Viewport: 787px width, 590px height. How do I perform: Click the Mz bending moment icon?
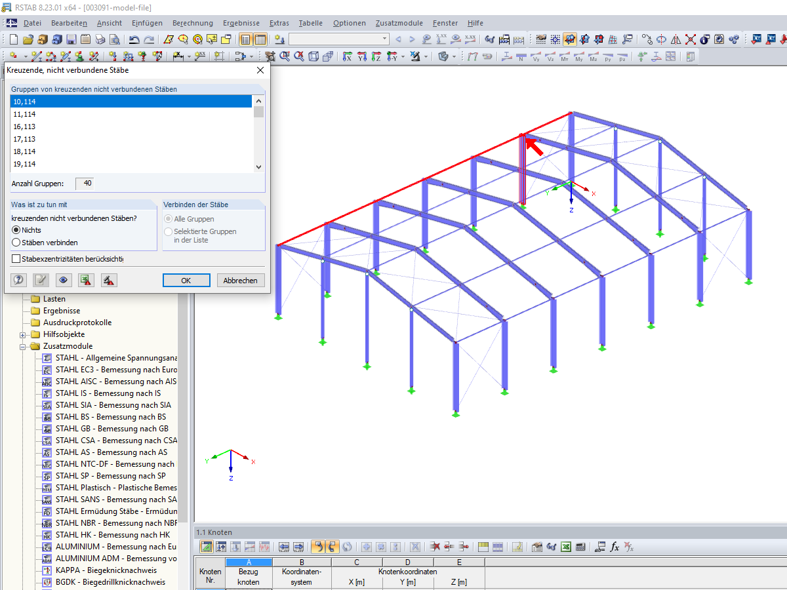coord(594,57)
